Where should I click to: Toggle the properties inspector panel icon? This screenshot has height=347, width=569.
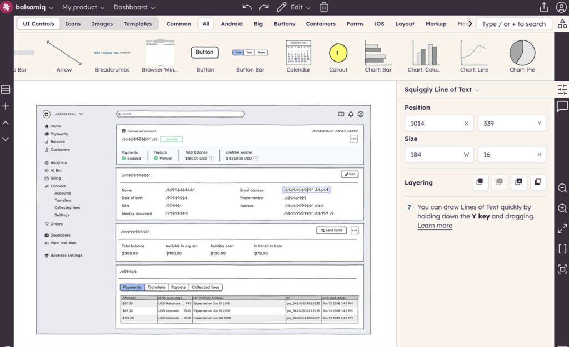coord(562,89)
